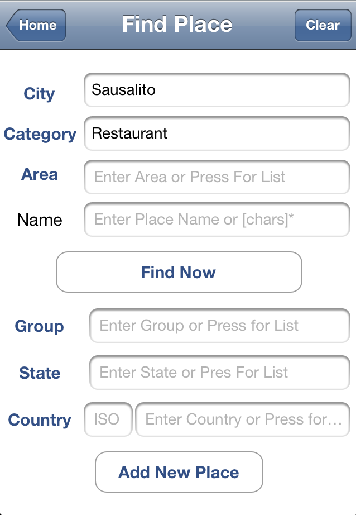
Task: Tap the Country label
Action: coord(39,420)
